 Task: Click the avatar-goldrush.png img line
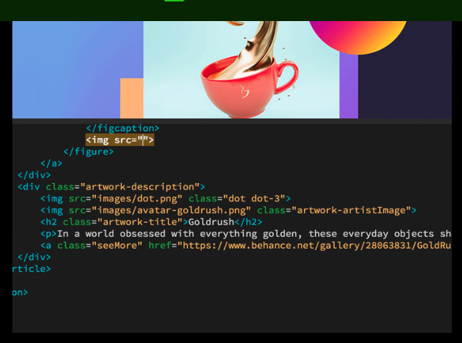(228, 210)
